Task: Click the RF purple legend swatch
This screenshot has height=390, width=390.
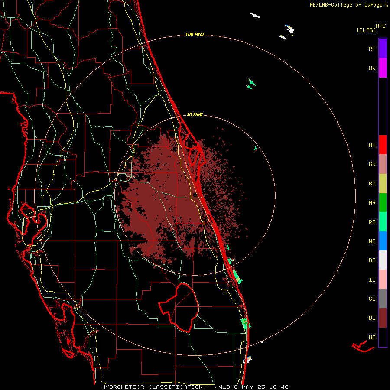Action: (x=383, y=49)
